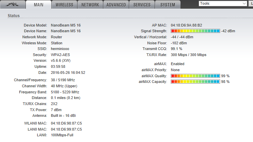Select TX/RX rate 300 Mbps / 300 Mbps

(x=189, y=55)
